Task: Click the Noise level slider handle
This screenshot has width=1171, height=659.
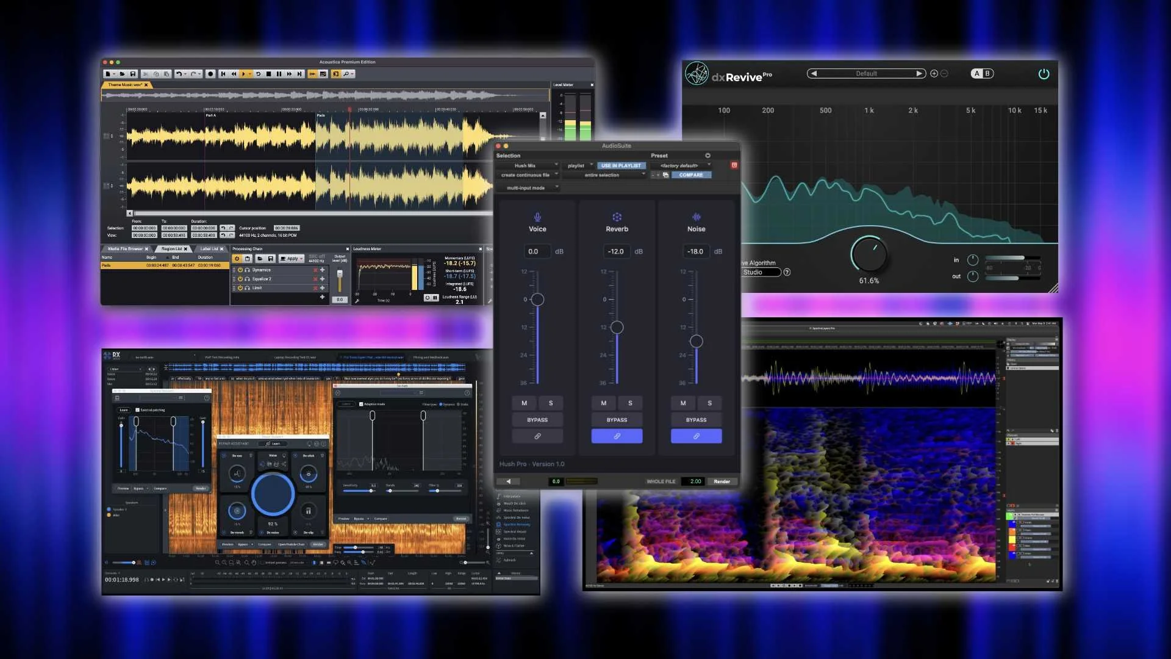Action: [x=696, y=341]
